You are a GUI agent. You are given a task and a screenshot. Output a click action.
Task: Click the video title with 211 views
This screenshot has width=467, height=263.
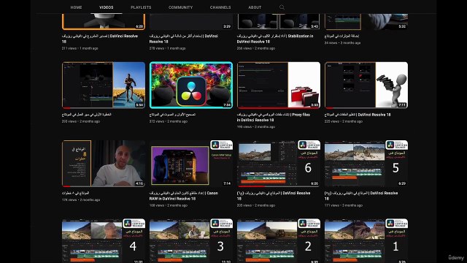[x=100, y=39]
